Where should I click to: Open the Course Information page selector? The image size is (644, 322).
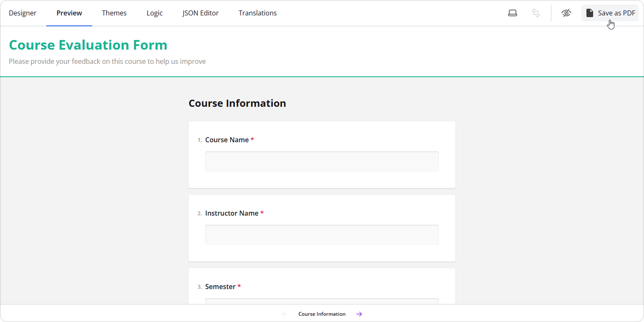point(322,314)
